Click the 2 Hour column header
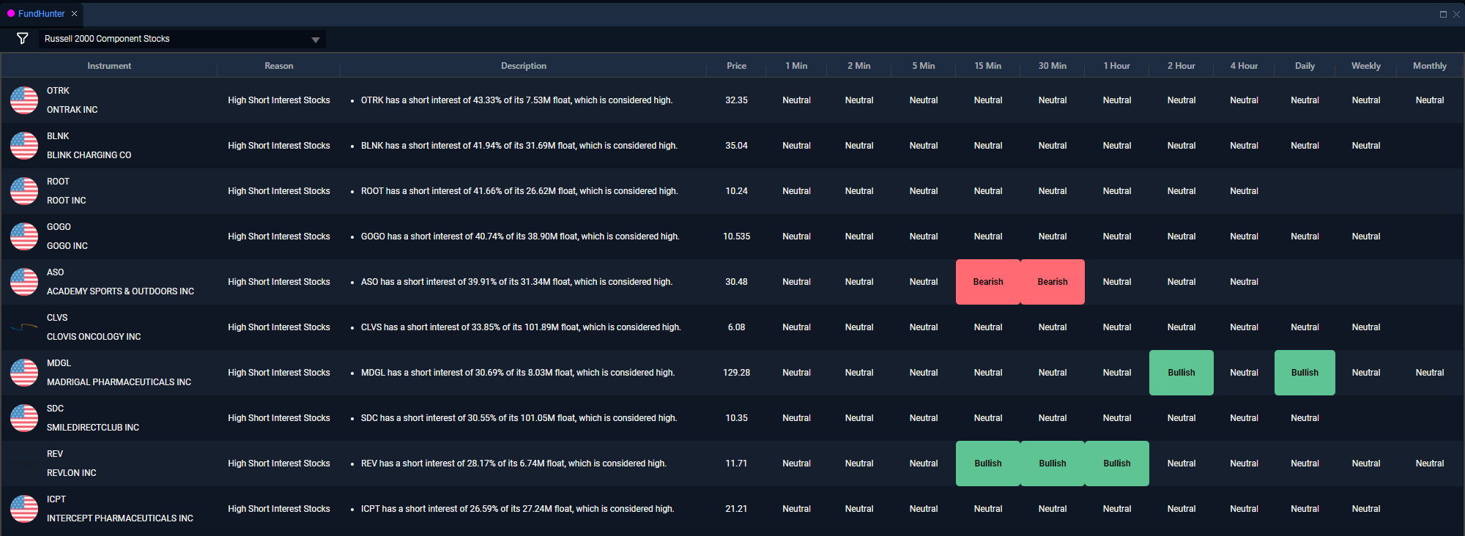 tap(1182, 66)
